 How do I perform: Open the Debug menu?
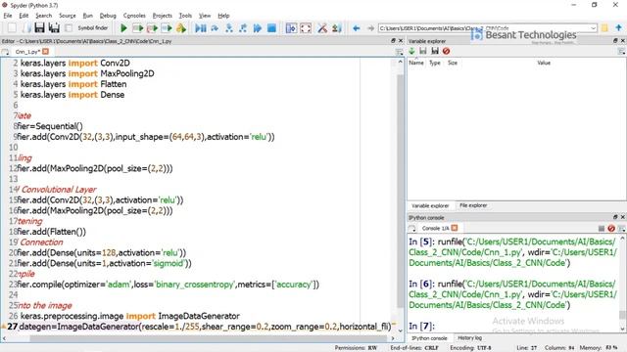click(108, 16)
